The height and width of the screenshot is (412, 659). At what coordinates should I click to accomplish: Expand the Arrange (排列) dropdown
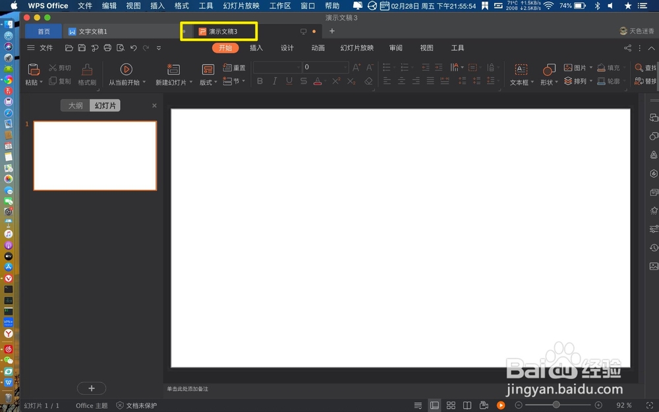click(590, 80)
